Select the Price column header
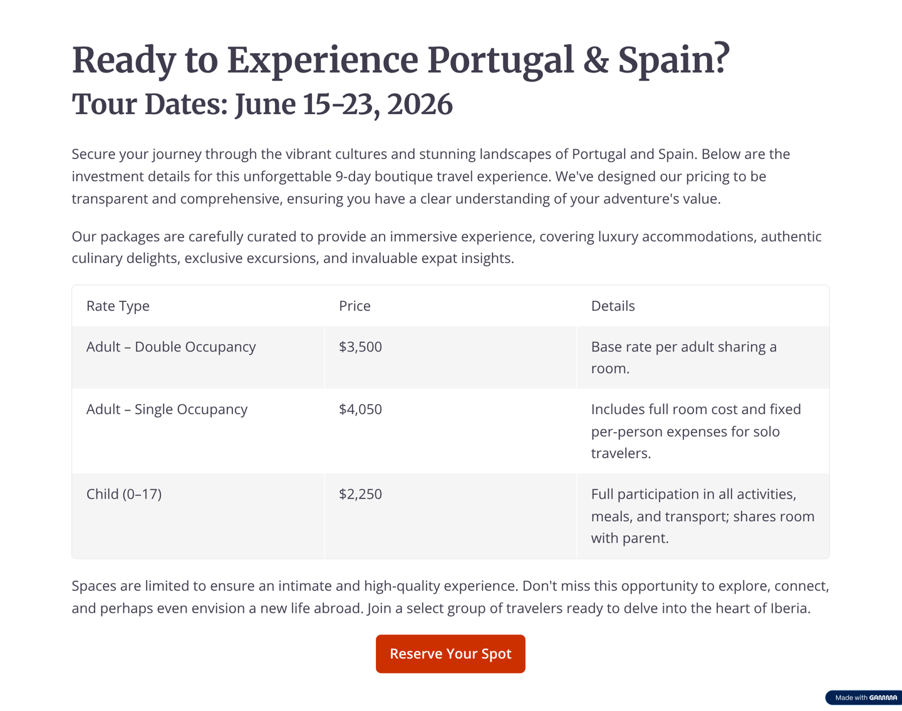902x711 pixels. coord(355,306)
